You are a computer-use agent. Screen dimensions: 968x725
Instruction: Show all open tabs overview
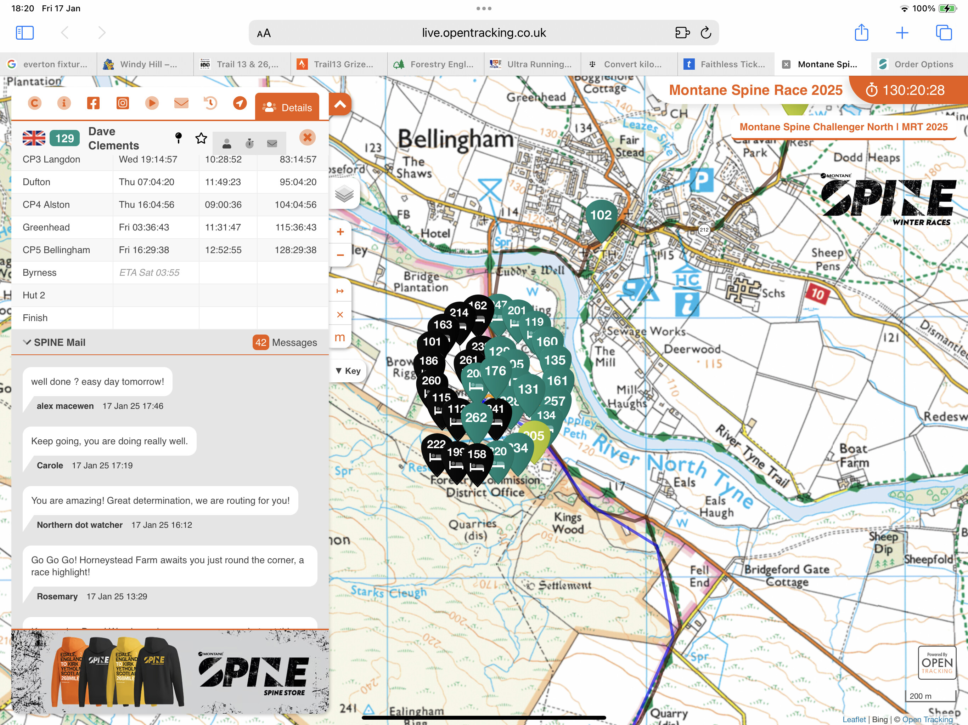(x=944, y=33)
